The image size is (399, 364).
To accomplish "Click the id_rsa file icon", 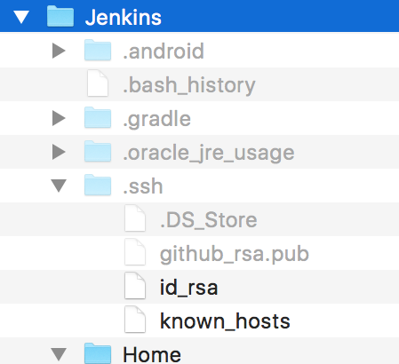I will [x=135, y=286].
